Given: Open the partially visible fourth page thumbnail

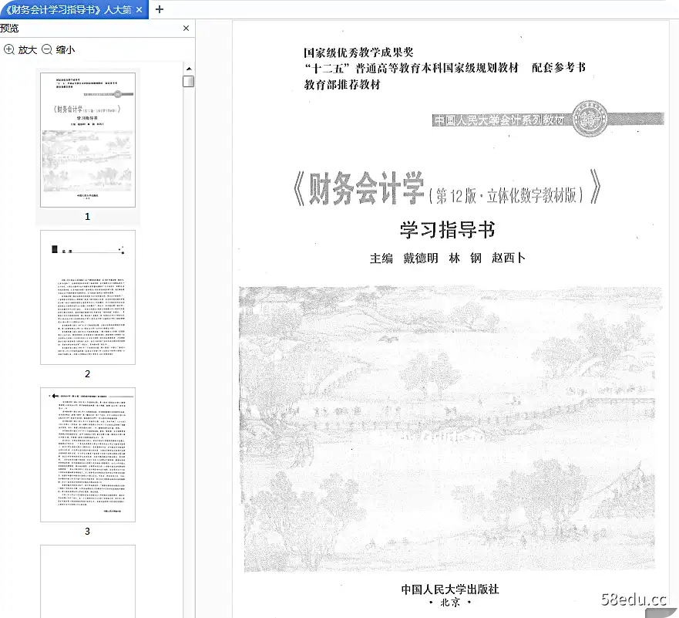Looking at the screenshot, I should (x=88, y=581).
